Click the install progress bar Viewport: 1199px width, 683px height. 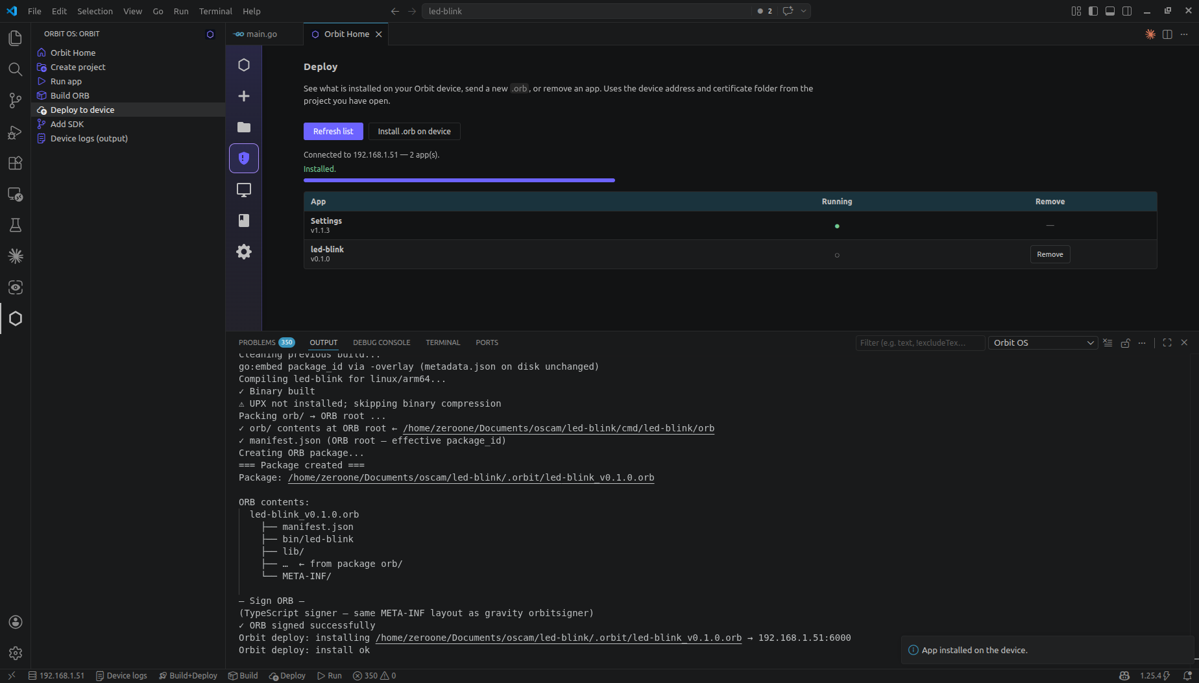point(459,180)
